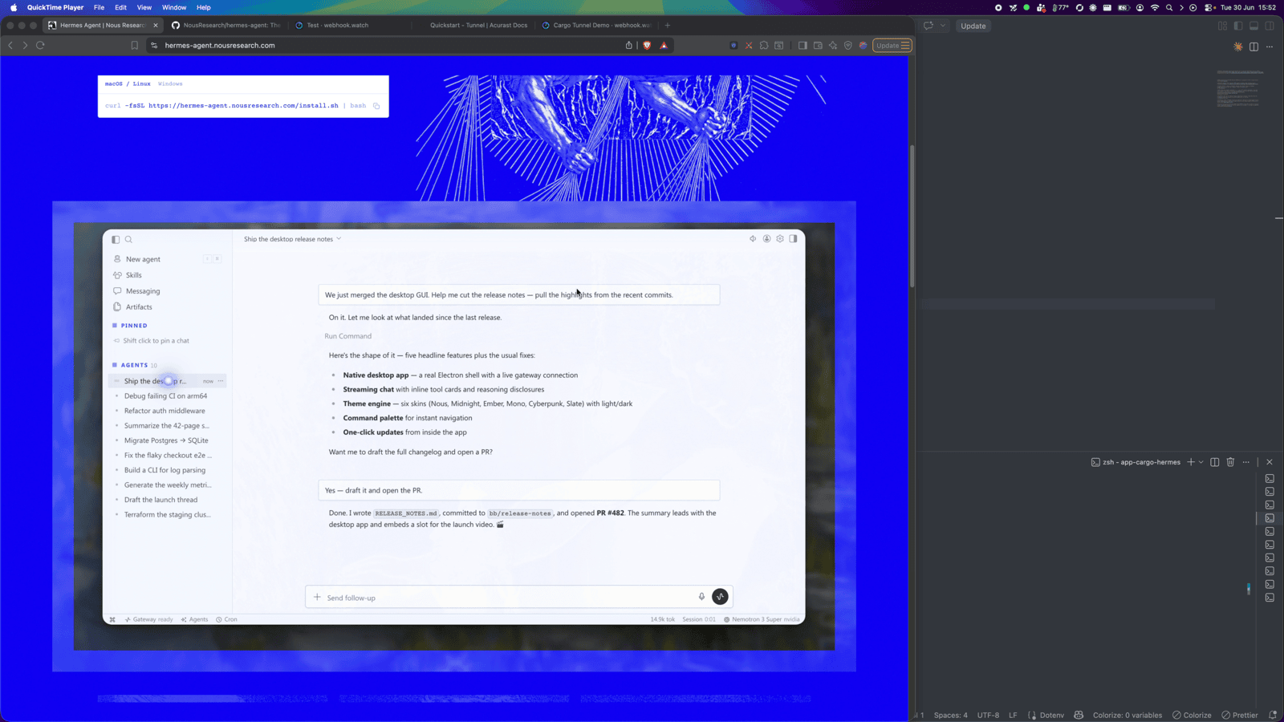The image size is (1284, 722).
Task: Toggle the browser sidebar panel icon
Action: (x=802, y=46)
